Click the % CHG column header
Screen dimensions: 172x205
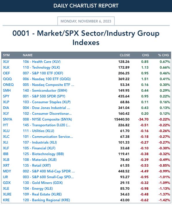[x=164, y=55]
